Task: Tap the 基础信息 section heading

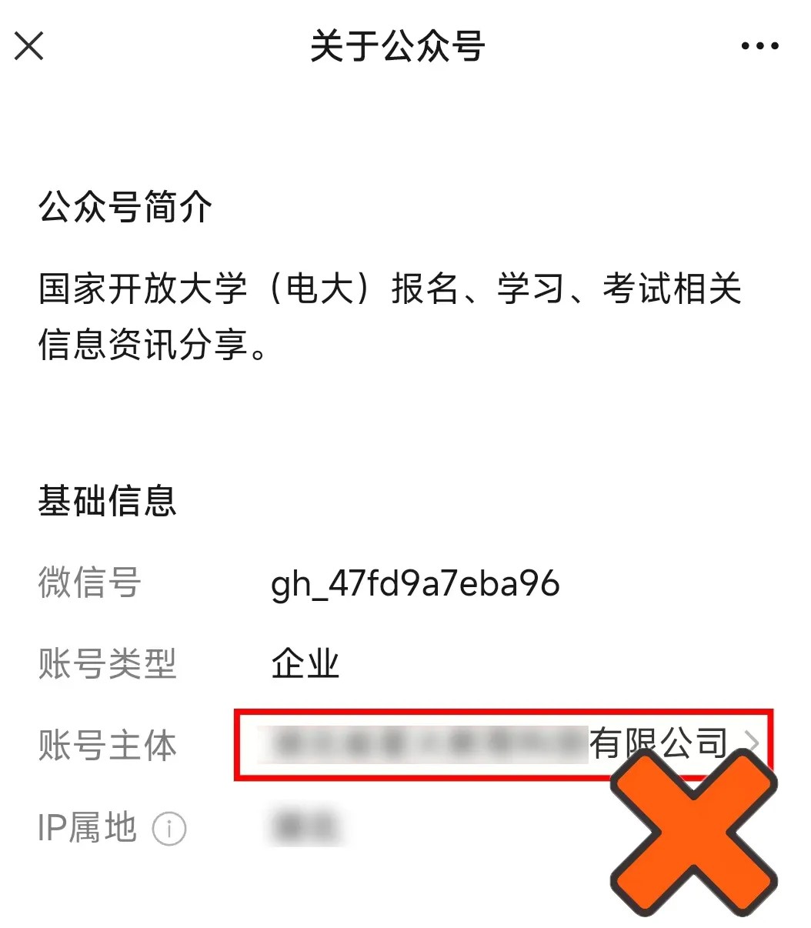Action: pyautogui.click(x=108, y=501)
